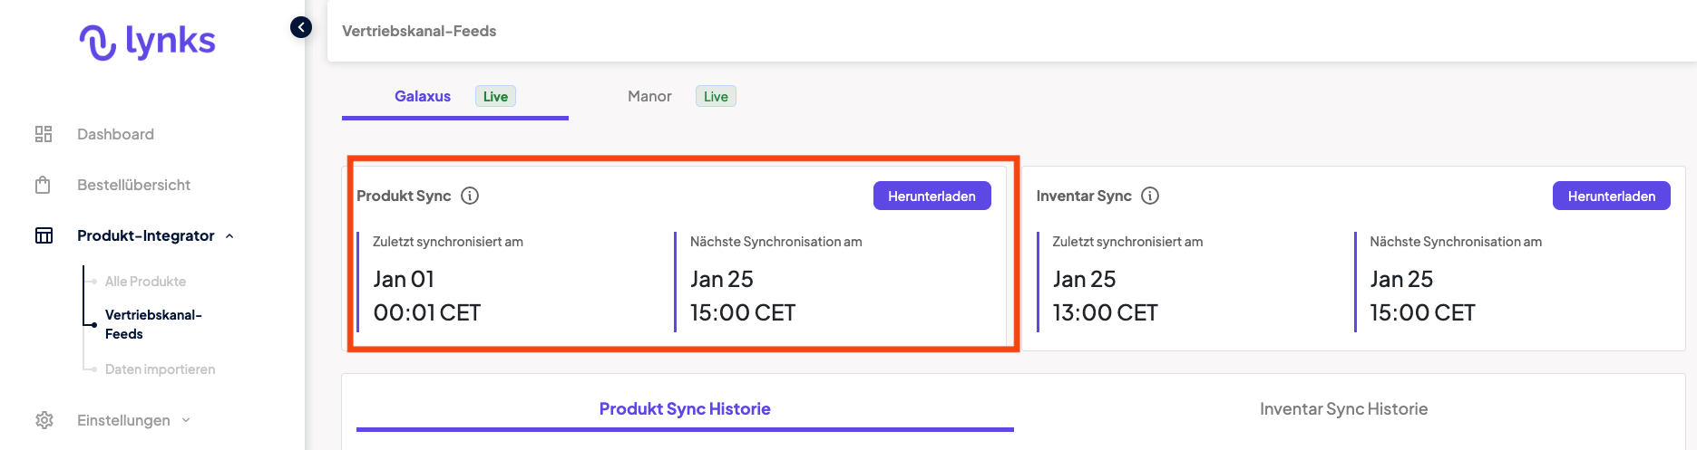Open Daten importieren in the sidebar
The image size is (1697, 450).
[x=160, y=369]
